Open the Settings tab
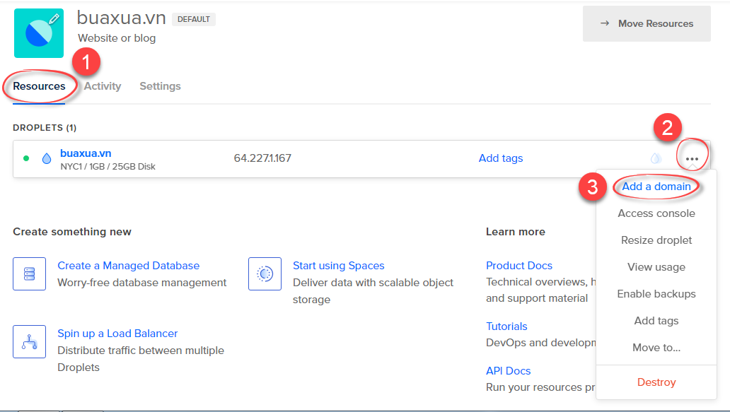This screenshot has width=730, height=412. 160,86
